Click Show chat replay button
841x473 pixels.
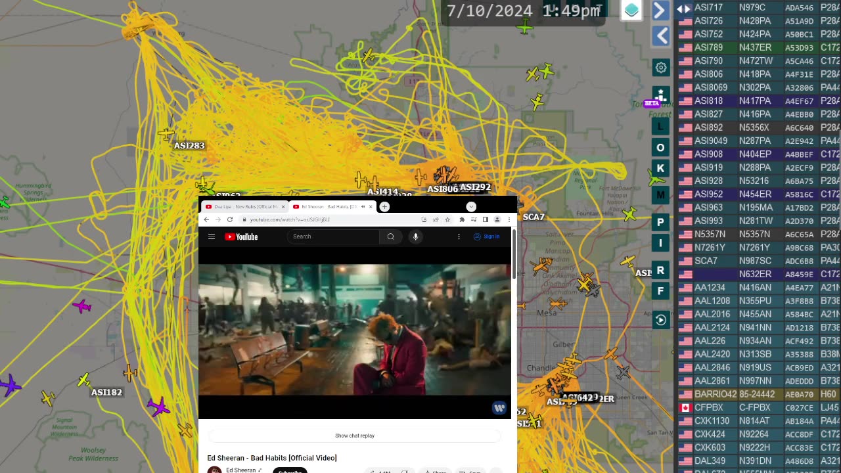[354, 436]
